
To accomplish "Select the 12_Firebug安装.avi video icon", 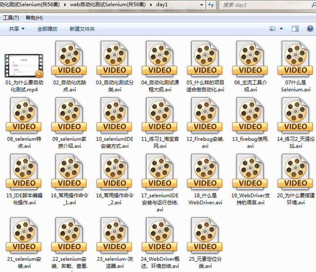I will point(205,116).
